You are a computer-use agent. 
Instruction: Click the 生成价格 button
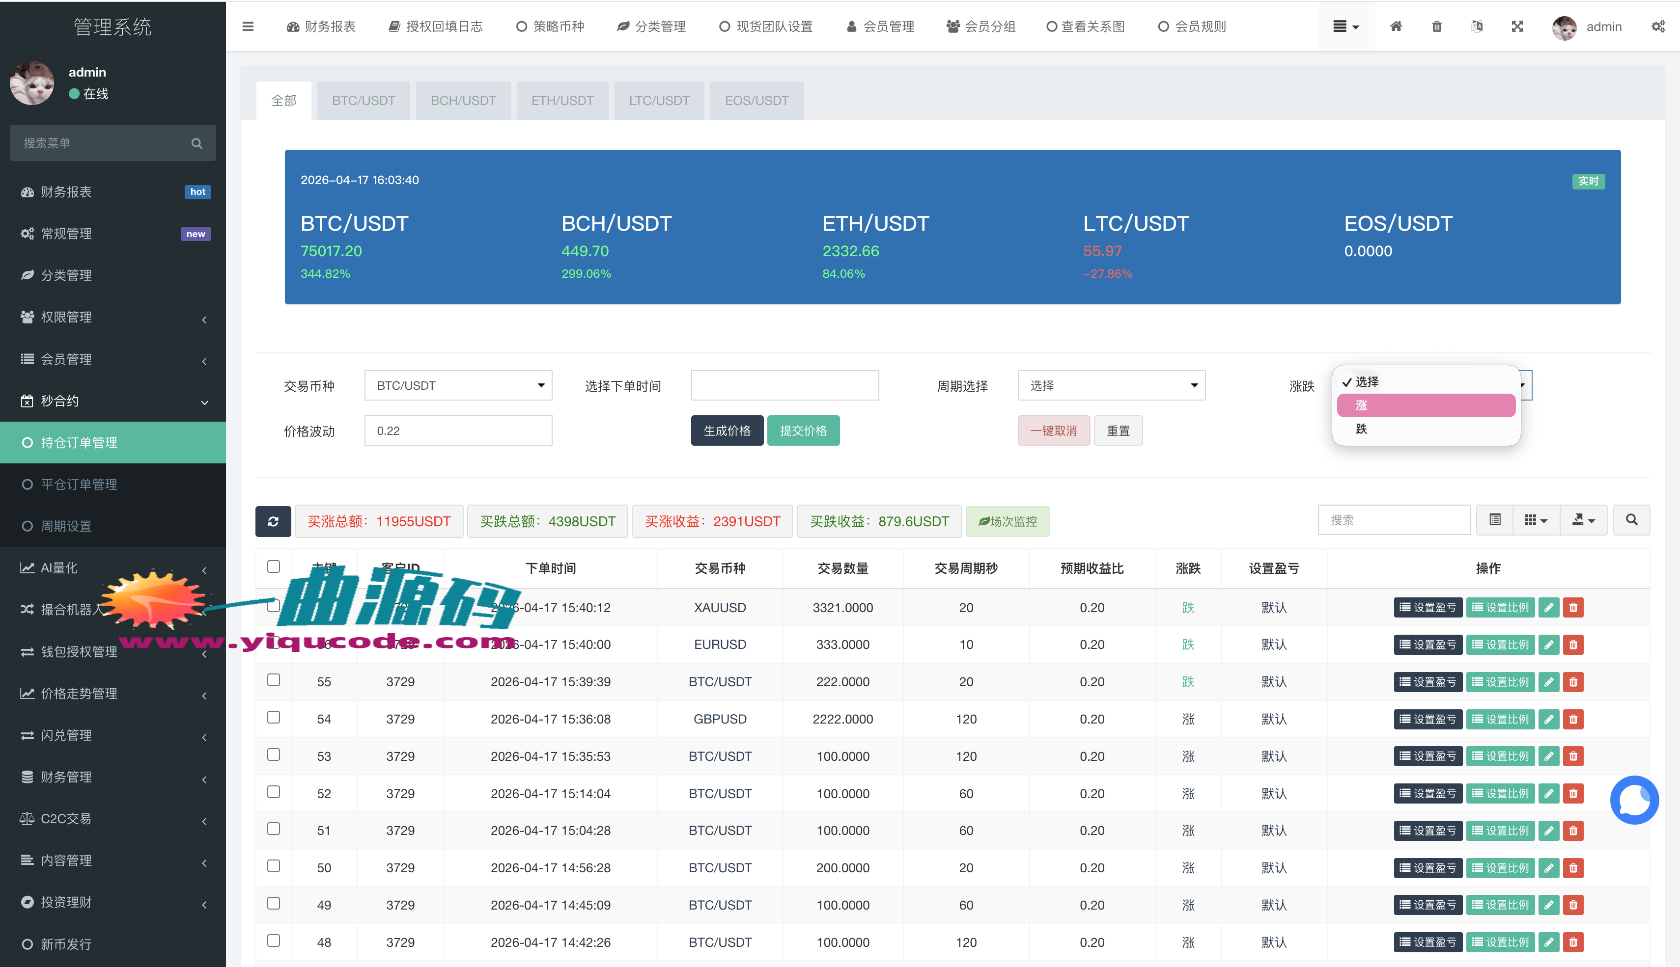pyautogui.click(x=727, y=430)
